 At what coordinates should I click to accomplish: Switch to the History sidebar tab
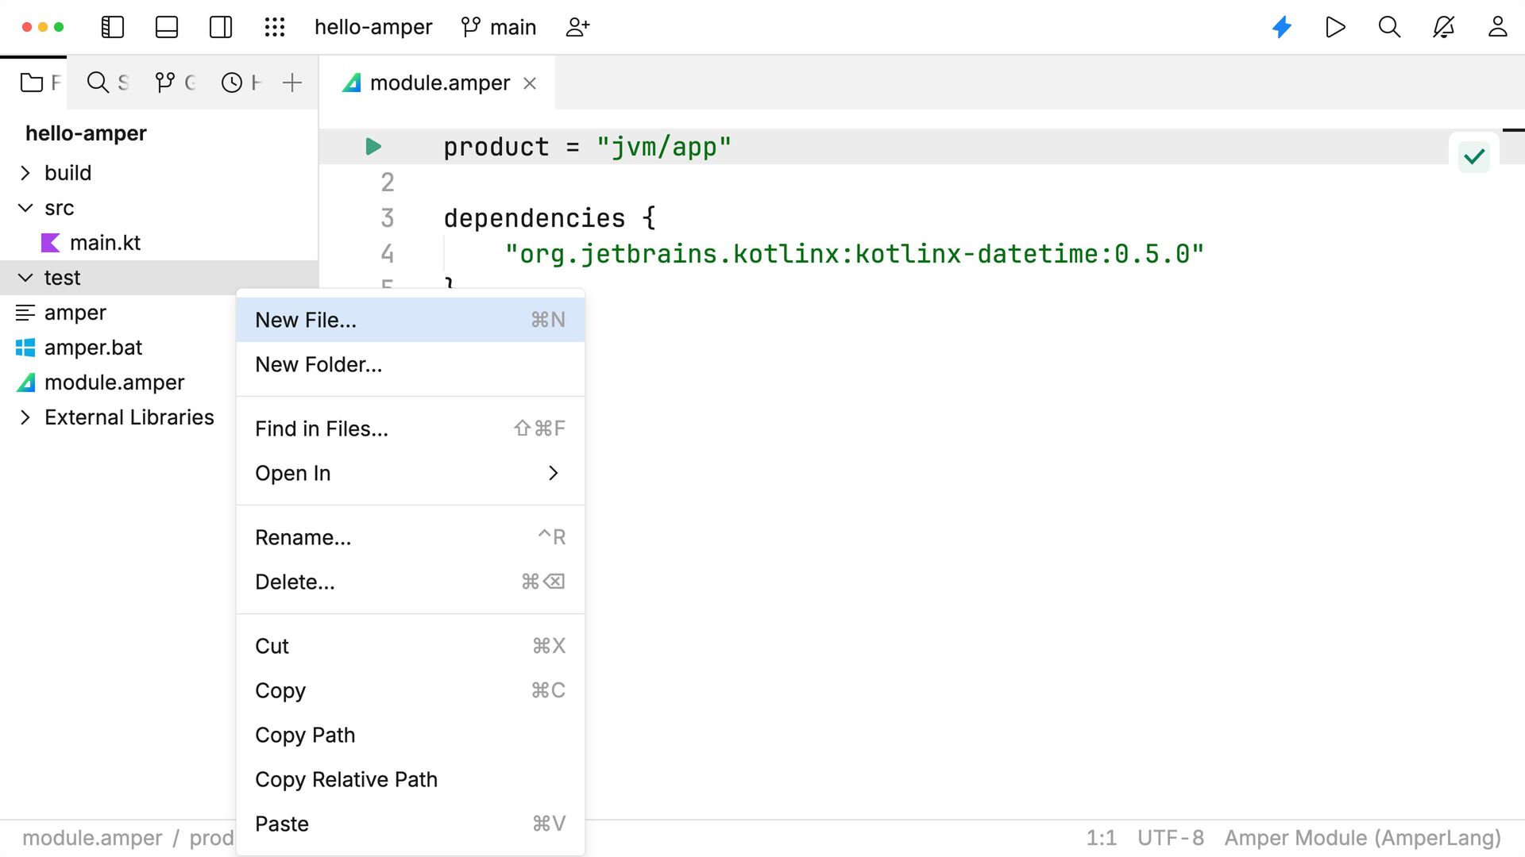click(241, 83)
